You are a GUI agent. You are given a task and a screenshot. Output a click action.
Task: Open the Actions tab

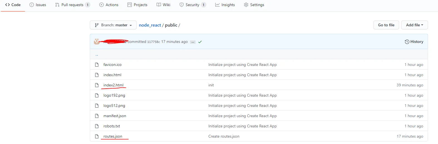(109, 5)
